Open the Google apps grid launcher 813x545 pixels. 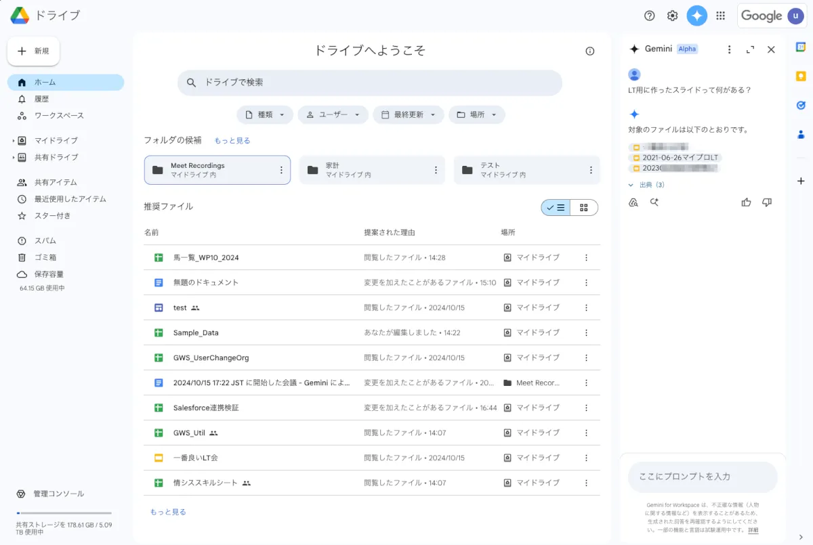[x=721, y=16]
